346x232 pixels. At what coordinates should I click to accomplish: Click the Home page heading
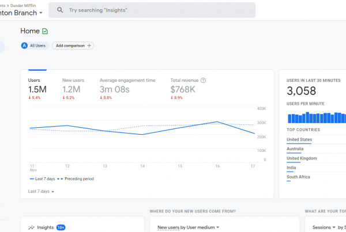[30, 31]
